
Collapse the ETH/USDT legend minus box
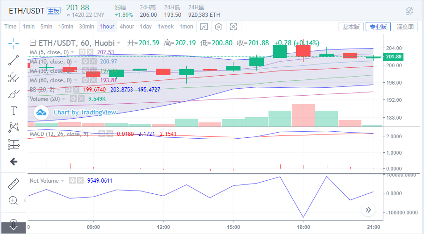click(33, 43)
